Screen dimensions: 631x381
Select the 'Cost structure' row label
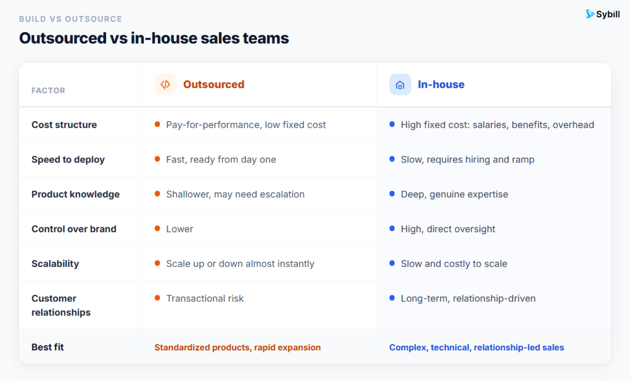[64, 125]
